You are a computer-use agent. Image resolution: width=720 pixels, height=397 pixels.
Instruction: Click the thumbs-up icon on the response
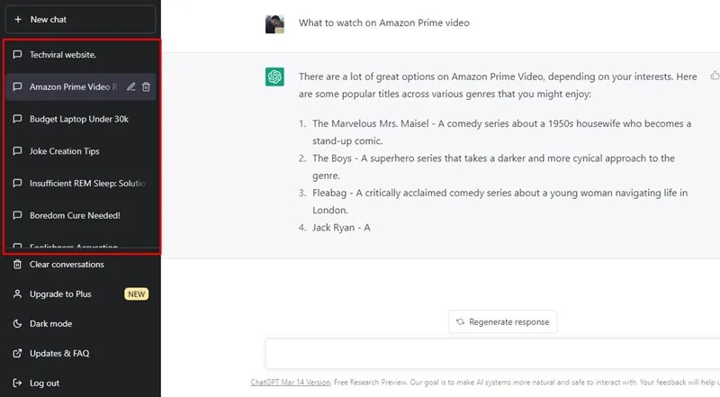[715, 76]
